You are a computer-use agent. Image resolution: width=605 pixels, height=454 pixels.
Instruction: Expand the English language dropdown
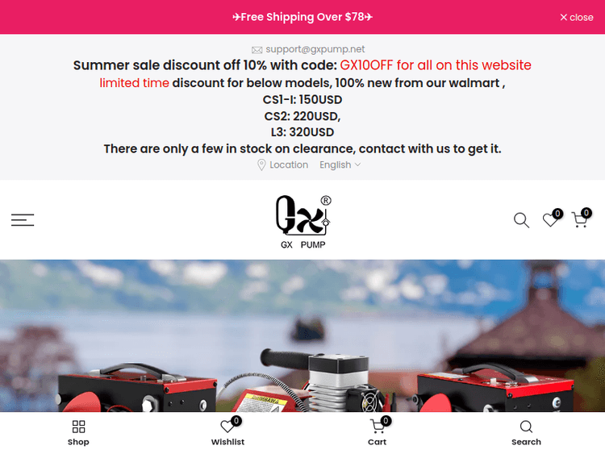[x=340, y=165]
